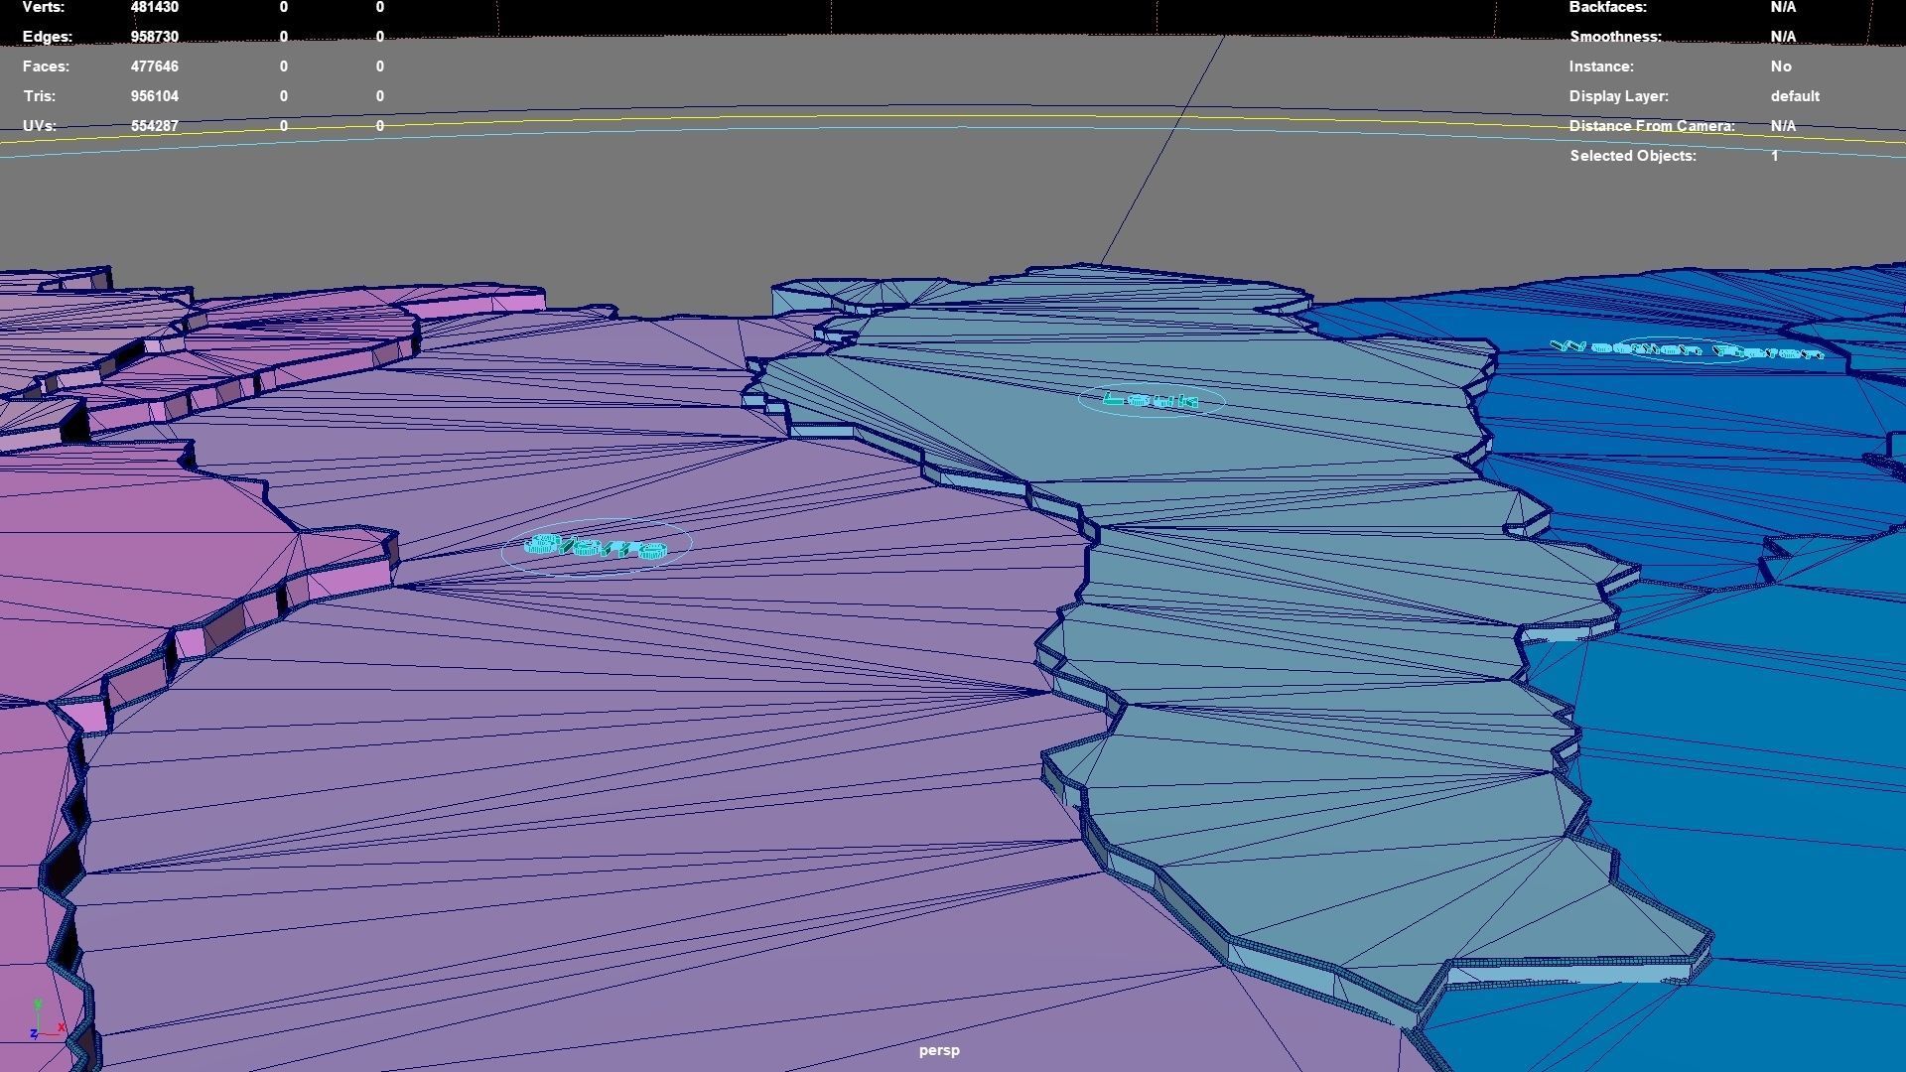The image size is (1906, 1072).
Task: Click the Tris count value 956104
Action: [154, 96]
